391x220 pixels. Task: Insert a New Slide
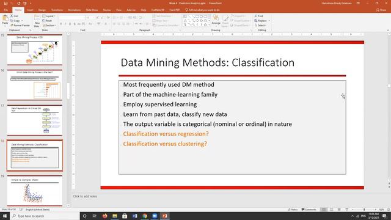[x=37, y=21]
